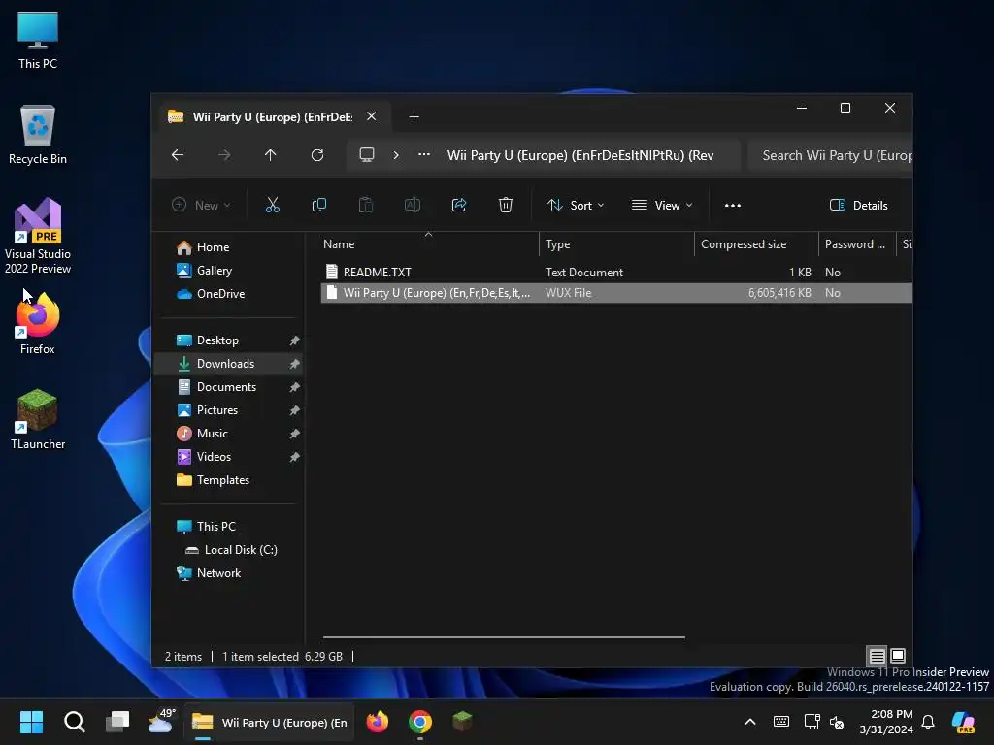This screenshot has width=994, height=745.
Task: Close the Wii Party U tab
Action: click(x=372, y=116)
